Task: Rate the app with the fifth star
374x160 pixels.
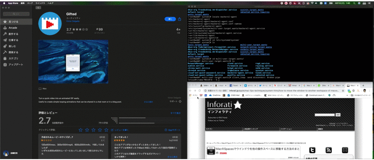Action: 106,130
